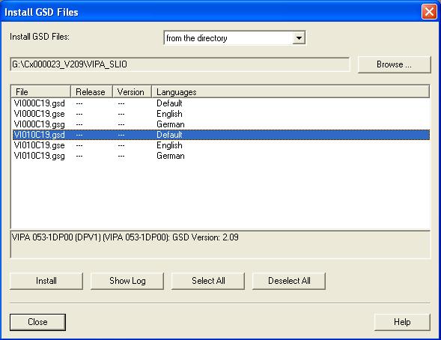441x340 pixels.
Task: Select file VI010C19.gse in the list
Action: (x=40, y=145)
